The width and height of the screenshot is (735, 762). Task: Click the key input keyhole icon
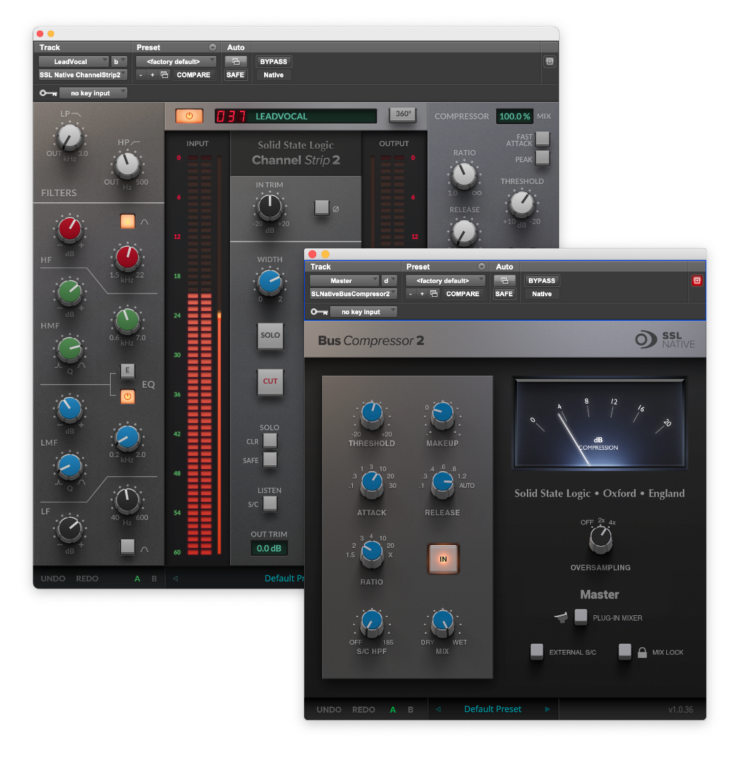pyautogui.click(x=47, y=93)
